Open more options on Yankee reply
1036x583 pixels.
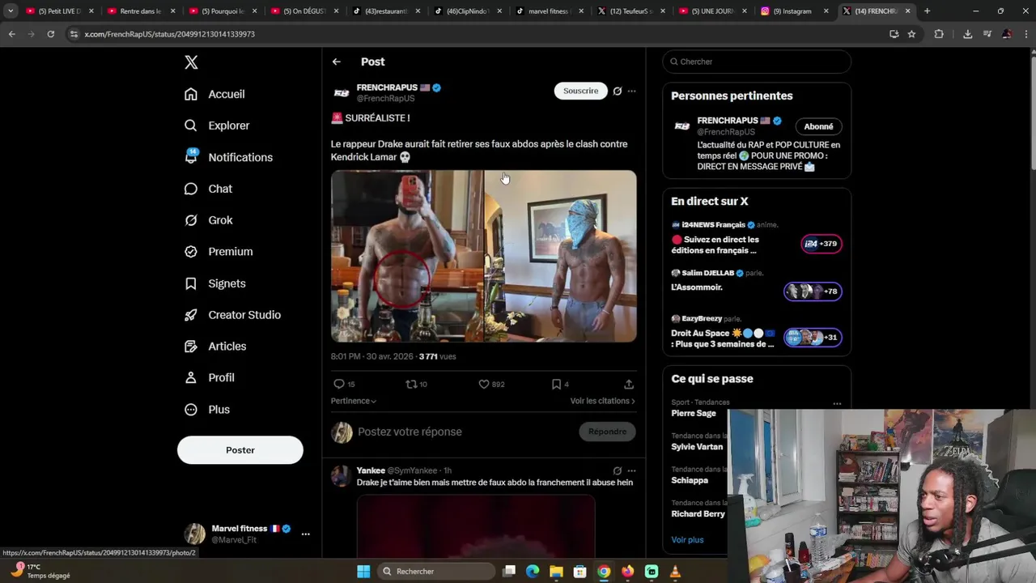coord(631,470)
